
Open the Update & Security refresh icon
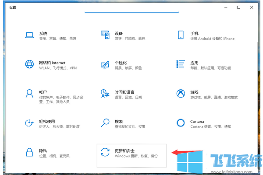click(x=105, y=152)
